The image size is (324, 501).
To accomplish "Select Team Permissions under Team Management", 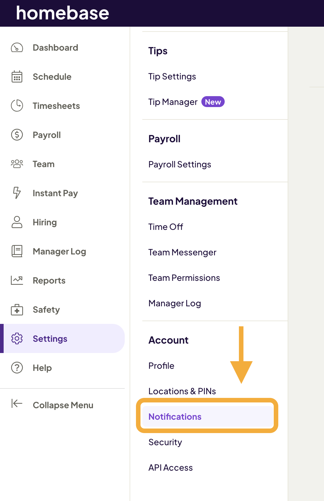I will pyautogui.click(x=184, y=278).
